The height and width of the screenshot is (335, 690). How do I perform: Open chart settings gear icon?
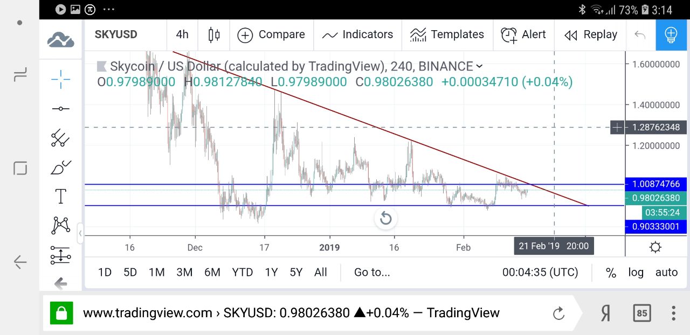pyautogui.click(x=655, y=247)
